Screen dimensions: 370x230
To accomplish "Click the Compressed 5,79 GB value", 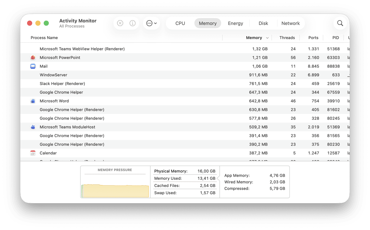I will [277, 189].
